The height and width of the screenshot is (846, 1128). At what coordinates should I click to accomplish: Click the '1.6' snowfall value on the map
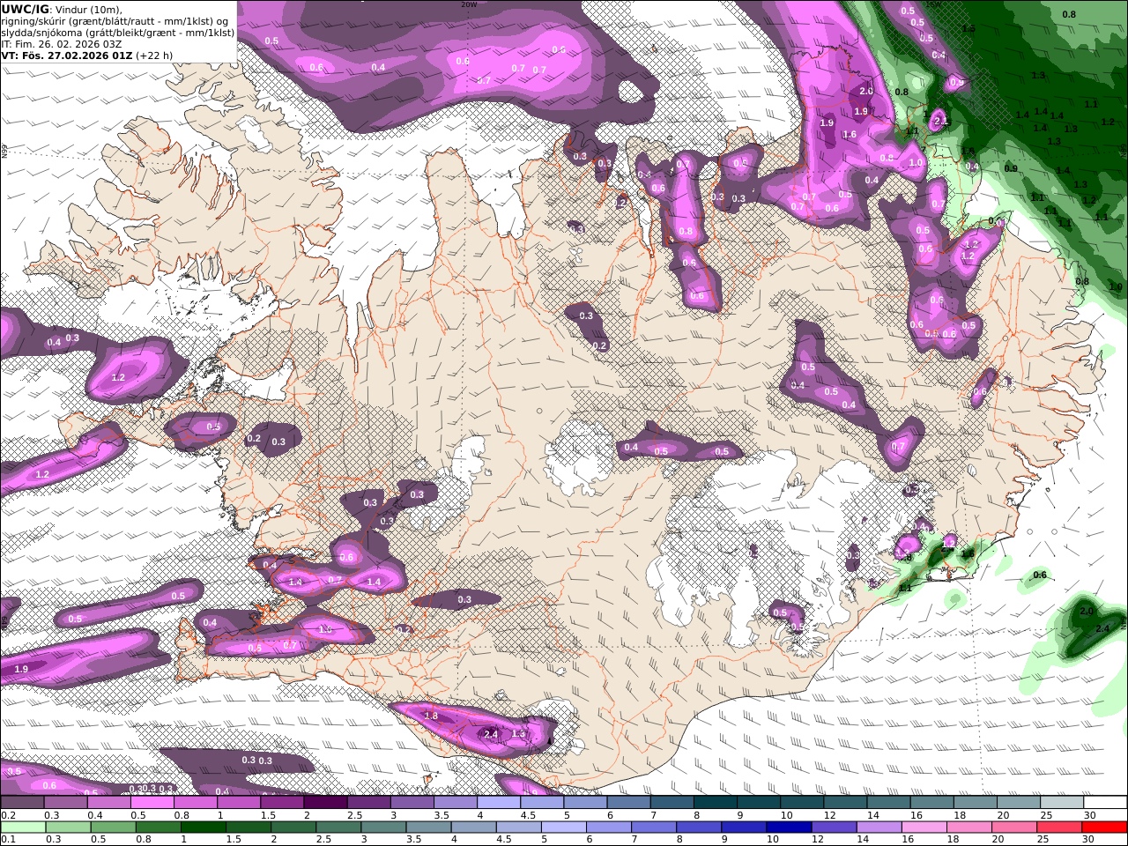[x=850, y=135]
